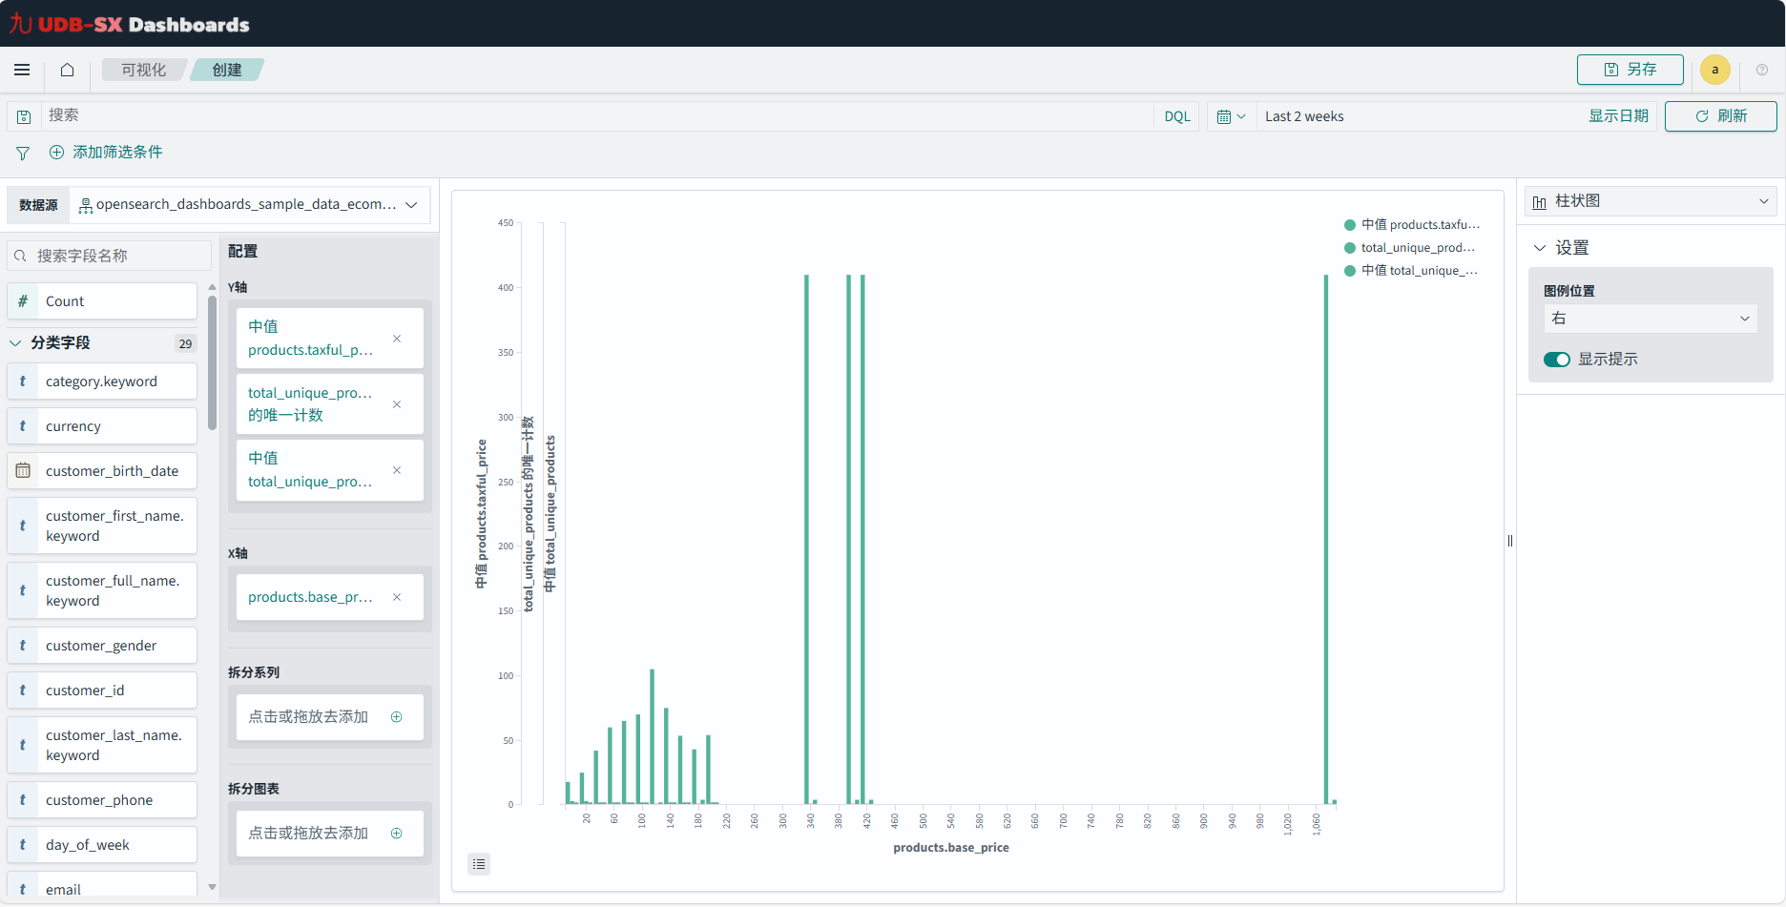Remove products.base_price field from X axis
Viewport: 1786px width, 907px height.
point(397,597)
